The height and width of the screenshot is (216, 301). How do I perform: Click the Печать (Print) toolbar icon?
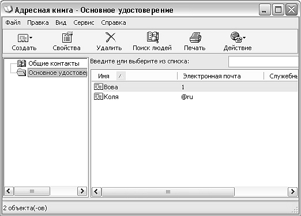pyautogui.click(x=195, y=37)
